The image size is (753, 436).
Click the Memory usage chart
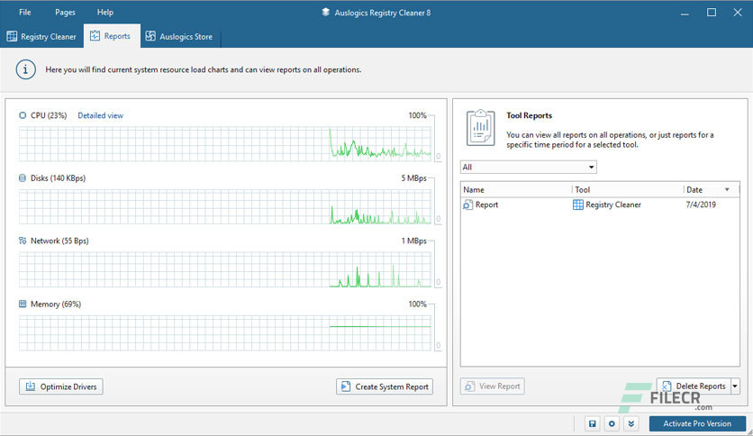click(225, 332)
